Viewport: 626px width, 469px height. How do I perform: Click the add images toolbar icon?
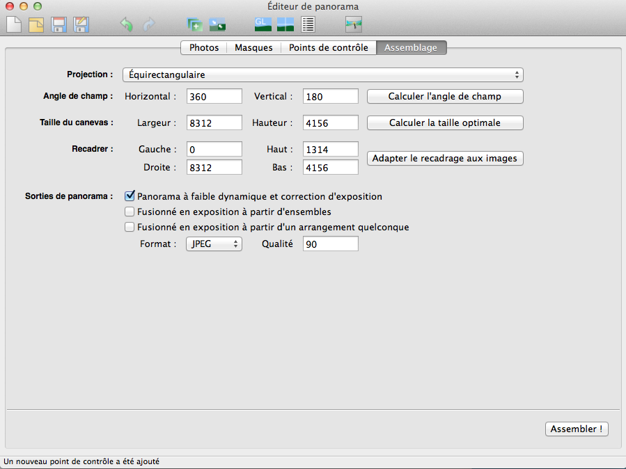pos(194,24)
